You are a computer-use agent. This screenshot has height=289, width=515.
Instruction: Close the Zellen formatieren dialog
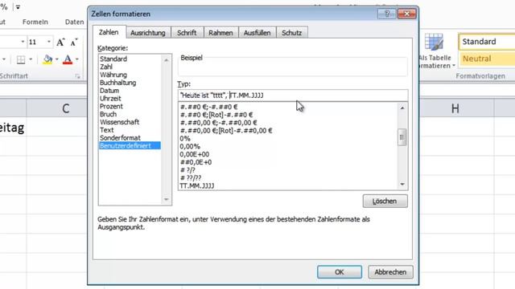(x=406, y=14)
